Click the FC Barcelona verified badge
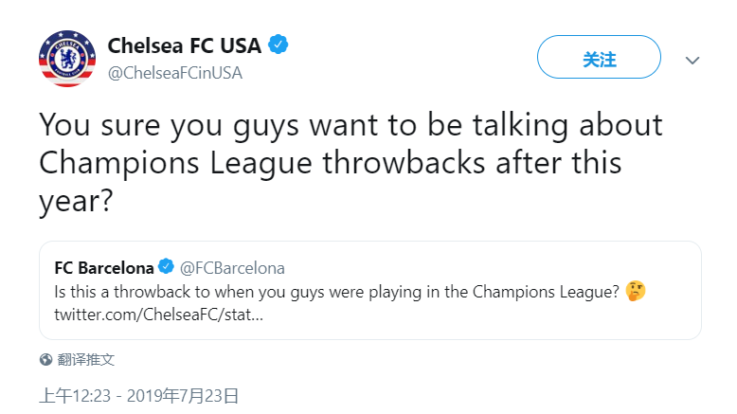 [x=166, y=266]
